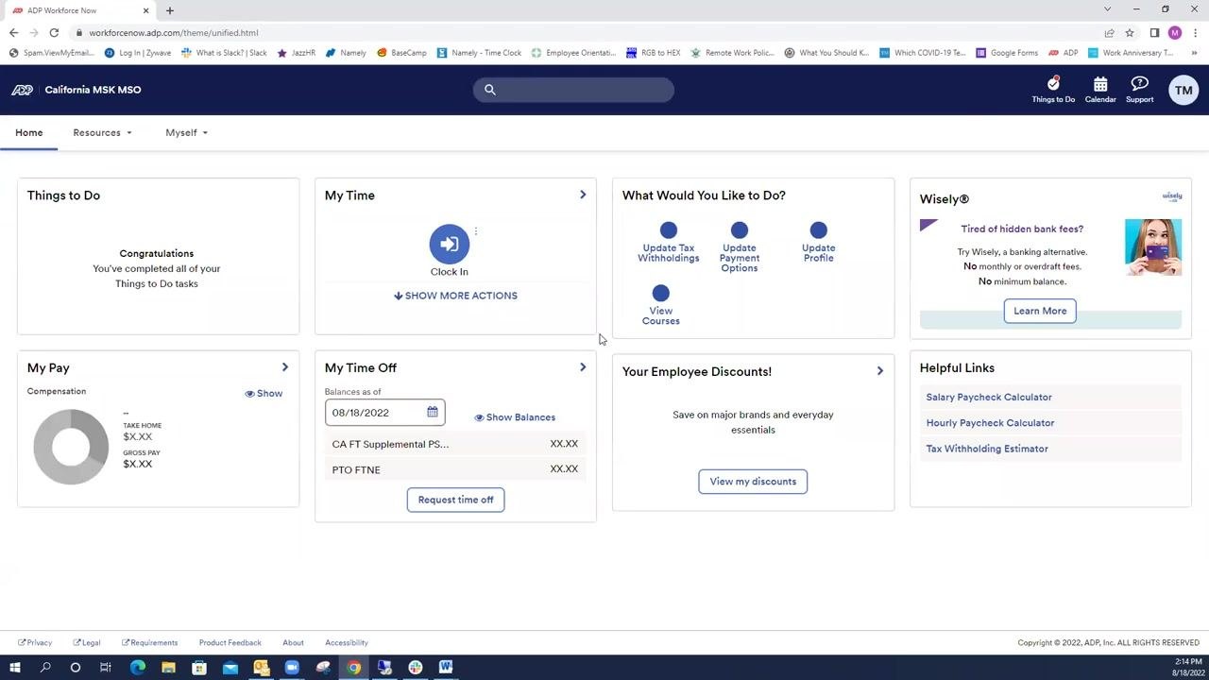Open Tax Withholding Estimator link
This screenshot has width=1209, height=680.
[987, 449]
